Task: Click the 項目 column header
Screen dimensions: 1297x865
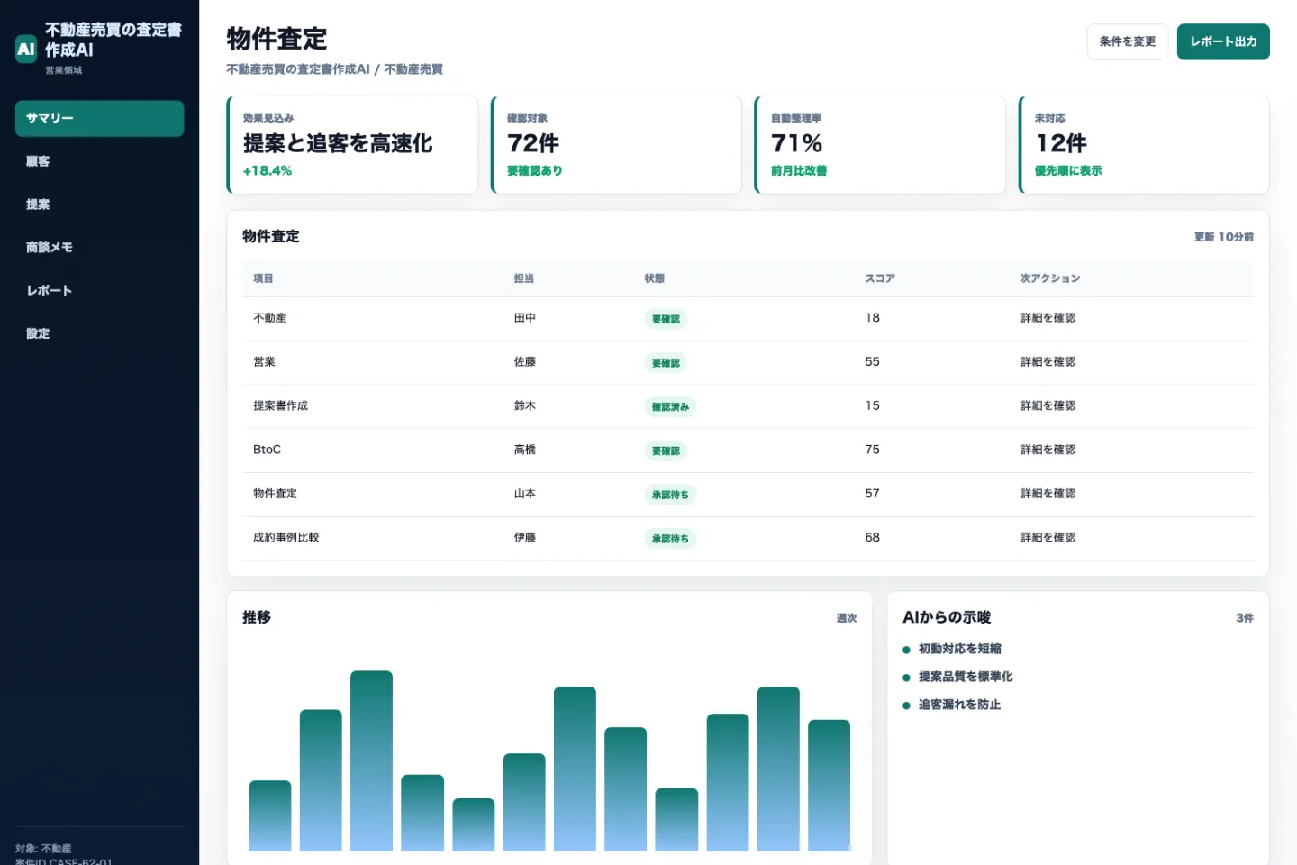Action: click(x=263, y=278)
